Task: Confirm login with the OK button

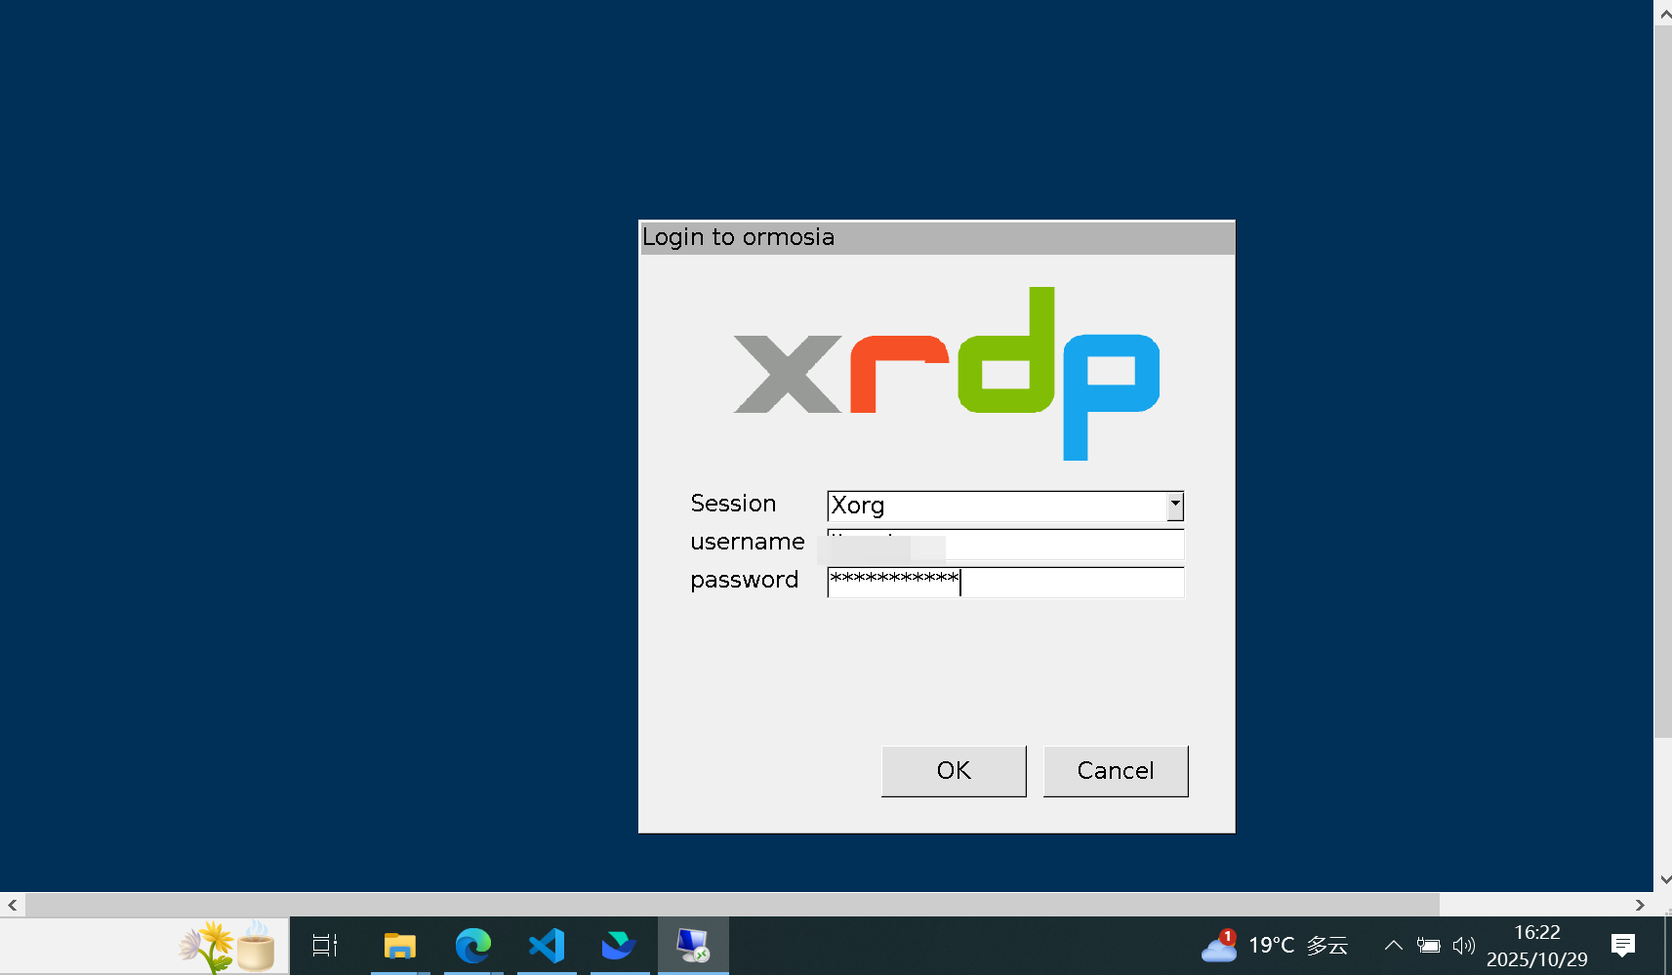Action: 954,771
